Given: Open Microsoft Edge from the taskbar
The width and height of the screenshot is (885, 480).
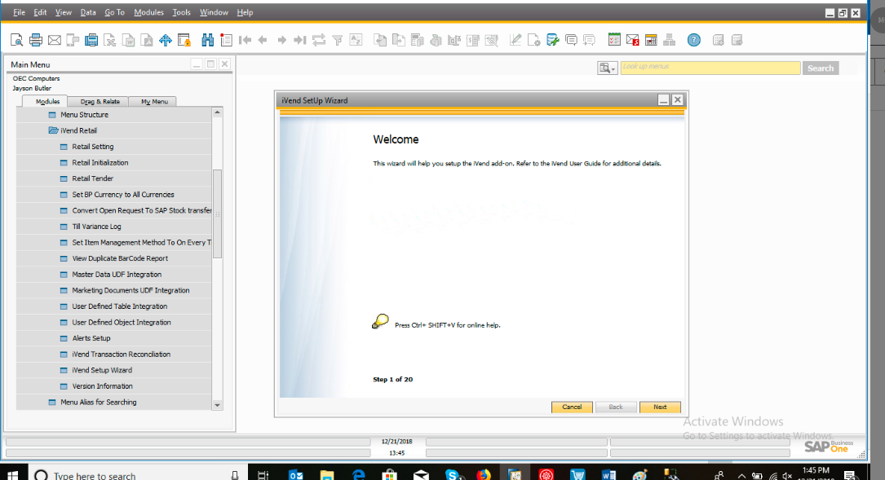Looking at the screenshot, I should [x=358, y=475].
